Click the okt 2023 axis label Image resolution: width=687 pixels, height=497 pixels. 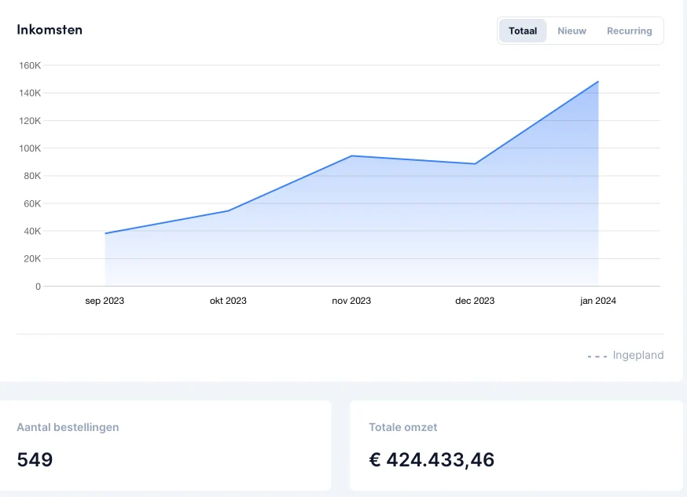[x=228, y=301]
